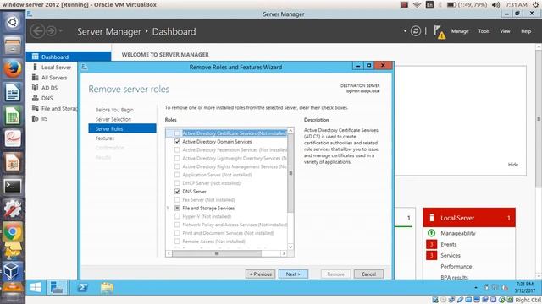The width and height of the screenshot is (542, 304).
Task: Click the roles list scroll down arrow
Action: tap(290, 247)
